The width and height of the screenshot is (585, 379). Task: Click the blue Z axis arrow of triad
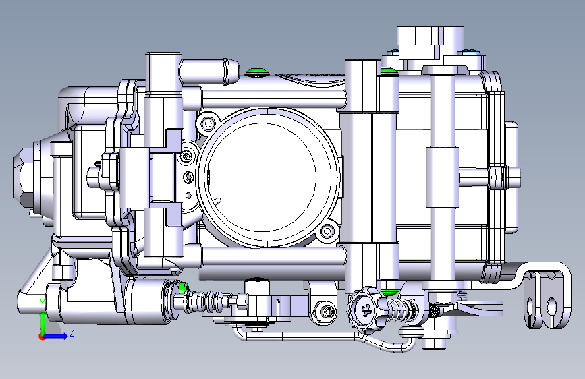(x=56, y=336)
